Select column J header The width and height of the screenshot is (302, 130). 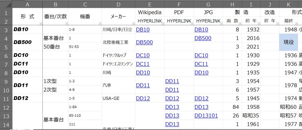pyautogui.click(x=270, y=4)
